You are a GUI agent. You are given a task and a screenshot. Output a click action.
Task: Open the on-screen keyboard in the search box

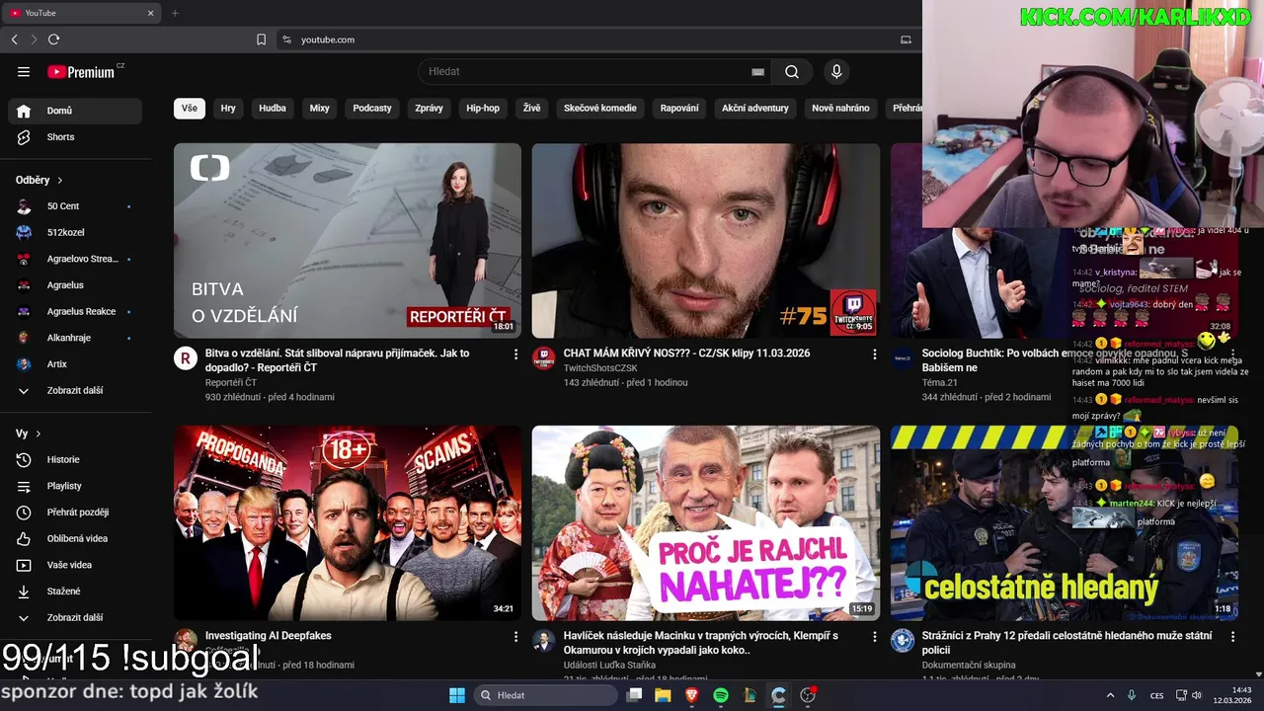tap(757, 72)
